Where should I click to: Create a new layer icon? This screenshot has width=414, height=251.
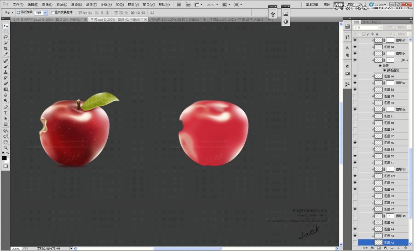[x=399, y=248]
